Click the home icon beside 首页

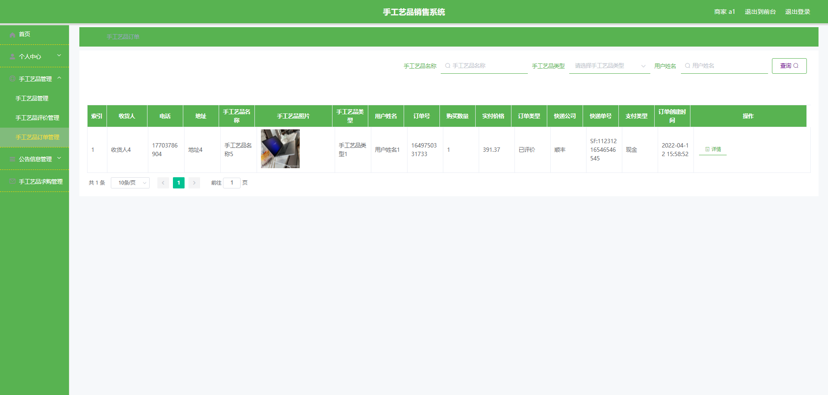(x=13, y=34)
